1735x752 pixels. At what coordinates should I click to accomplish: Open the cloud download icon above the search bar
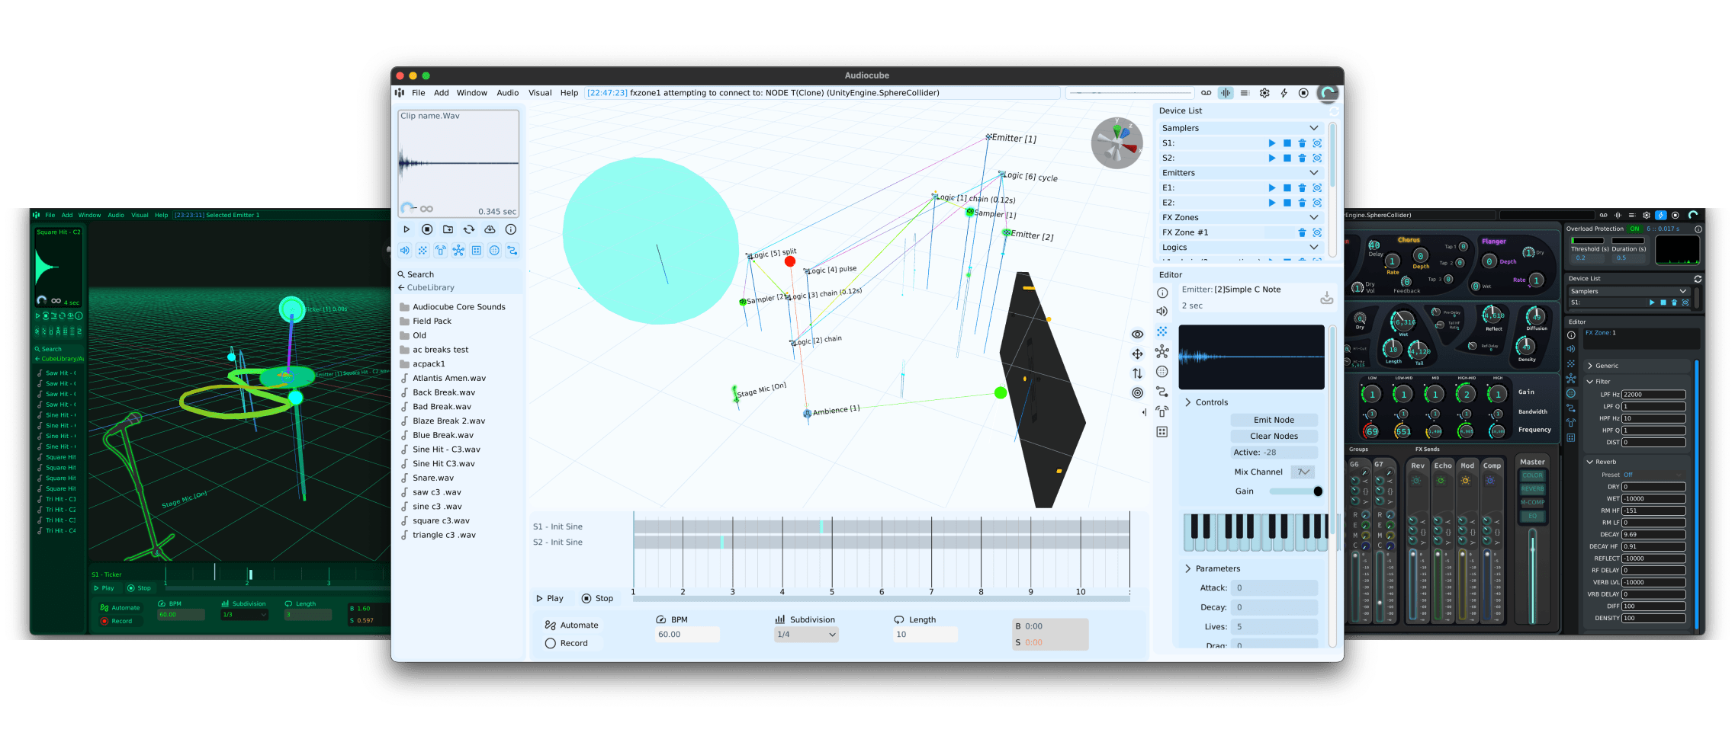pyautogui.click(x=490, y=229)
